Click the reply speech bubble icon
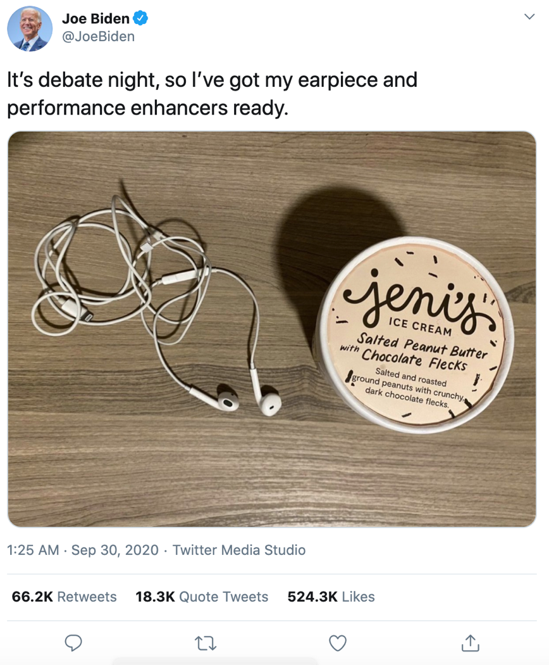Viewport: 549px width, 665px height. click(x=73, y=643)
